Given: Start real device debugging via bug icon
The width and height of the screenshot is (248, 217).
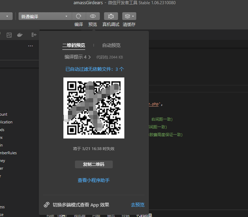Looking at the screenshot, I should pos(111,16).
